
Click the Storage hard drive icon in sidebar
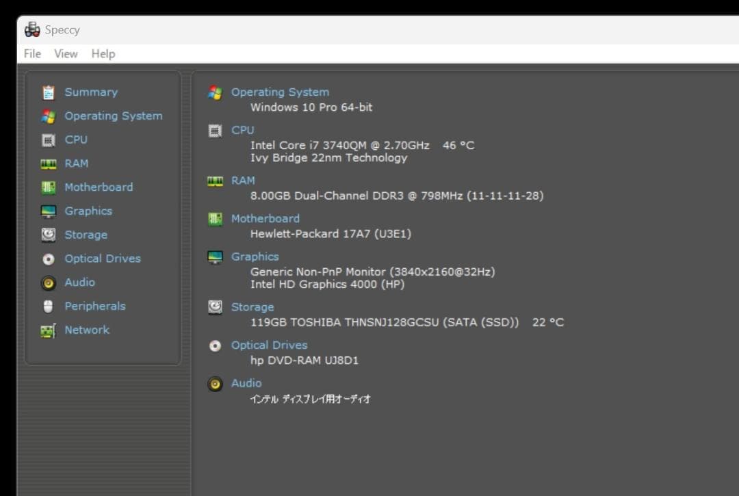(48, 235)
